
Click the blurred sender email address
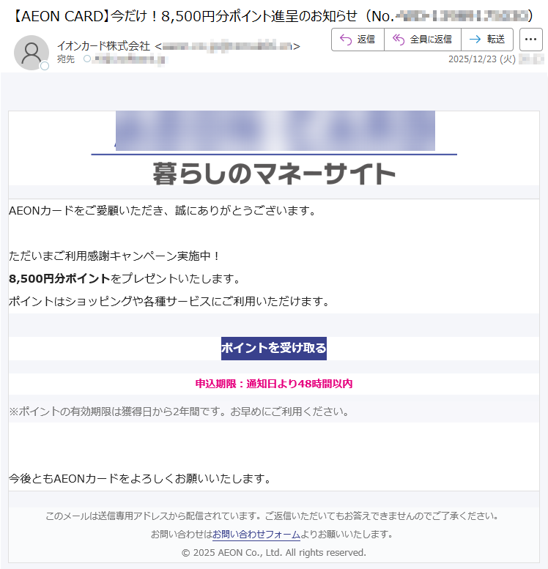tap(227, 46)
